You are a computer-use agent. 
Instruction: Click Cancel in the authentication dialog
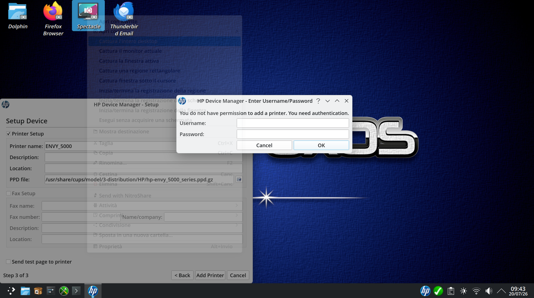click(264, 145)
